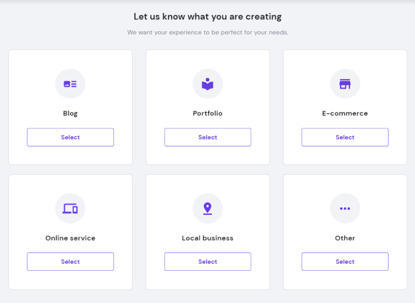Screen dimensions: 415x303
Task: Click the E-commerce storefront icon
Action: tap(345, 84)
